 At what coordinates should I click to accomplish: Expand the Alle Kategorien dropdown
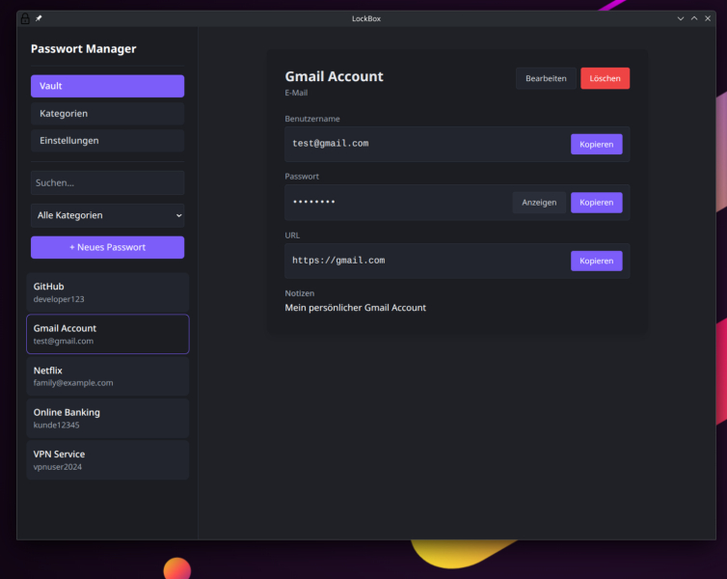107,215
